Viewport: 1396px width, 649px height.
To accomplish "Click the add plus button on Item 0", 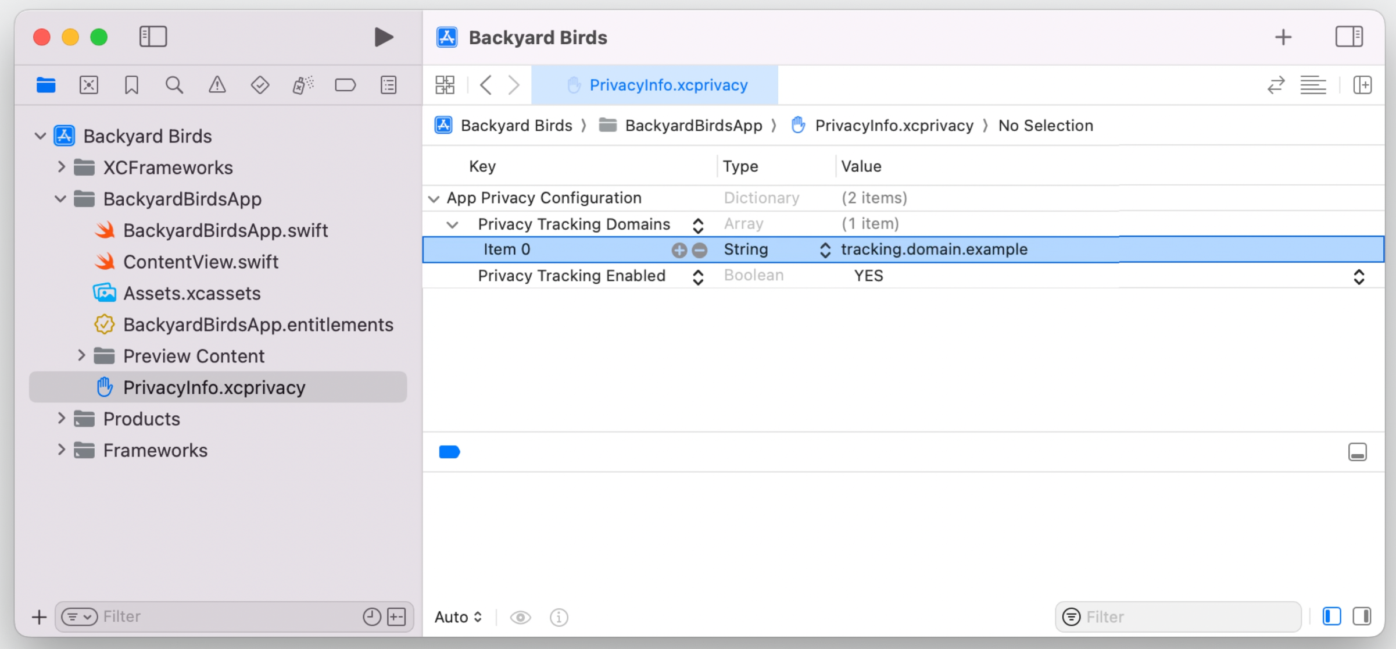I will coord(678,250).
